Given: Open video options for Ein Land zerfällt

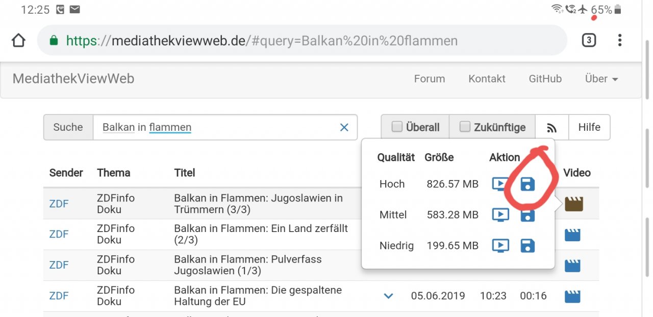Looking at the screenshot, I should [x=573, y=235].
